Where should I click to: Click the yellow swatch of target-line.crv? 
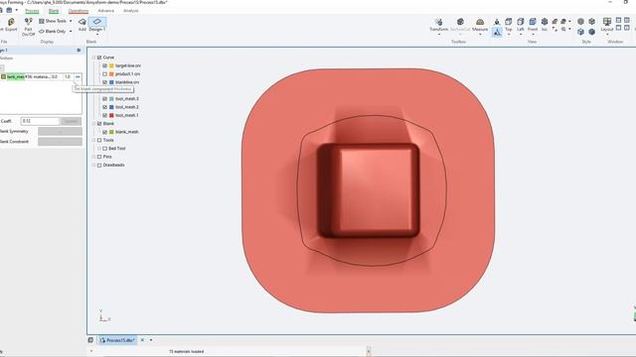point(111,65)
